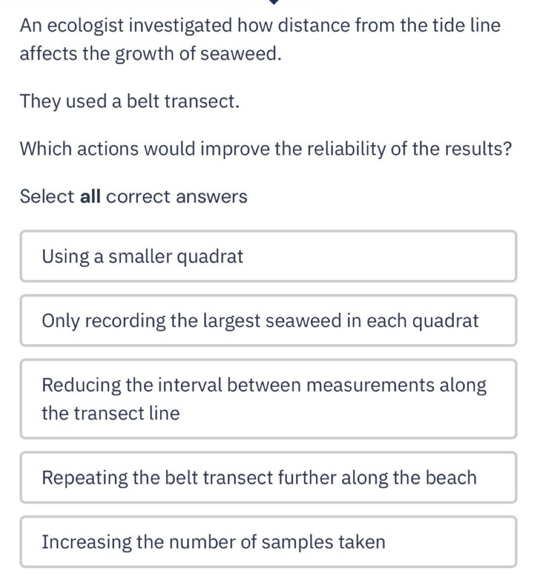Click the 'Which actions would improve the reliability' question

[266, 149]
